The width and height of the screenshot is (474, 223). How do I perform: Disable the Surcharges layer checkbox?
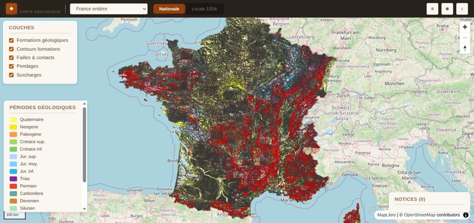tap(11, 75)
